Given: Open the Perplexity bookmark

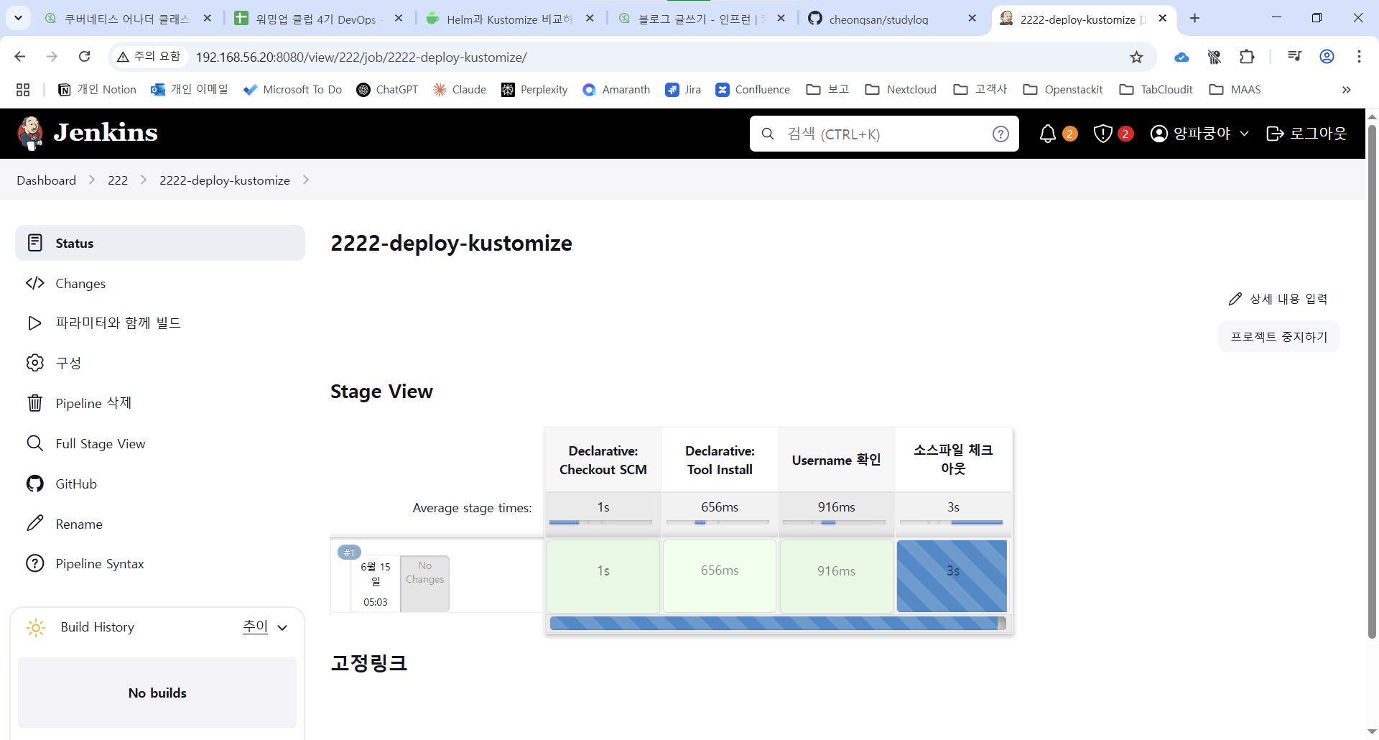Looking at the screenshot, I should click(x=534, y=90).
